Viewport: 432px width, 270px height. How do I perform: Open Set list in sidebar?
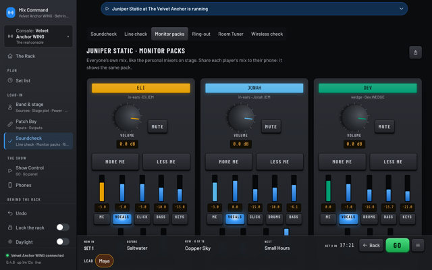pos(38,80)
